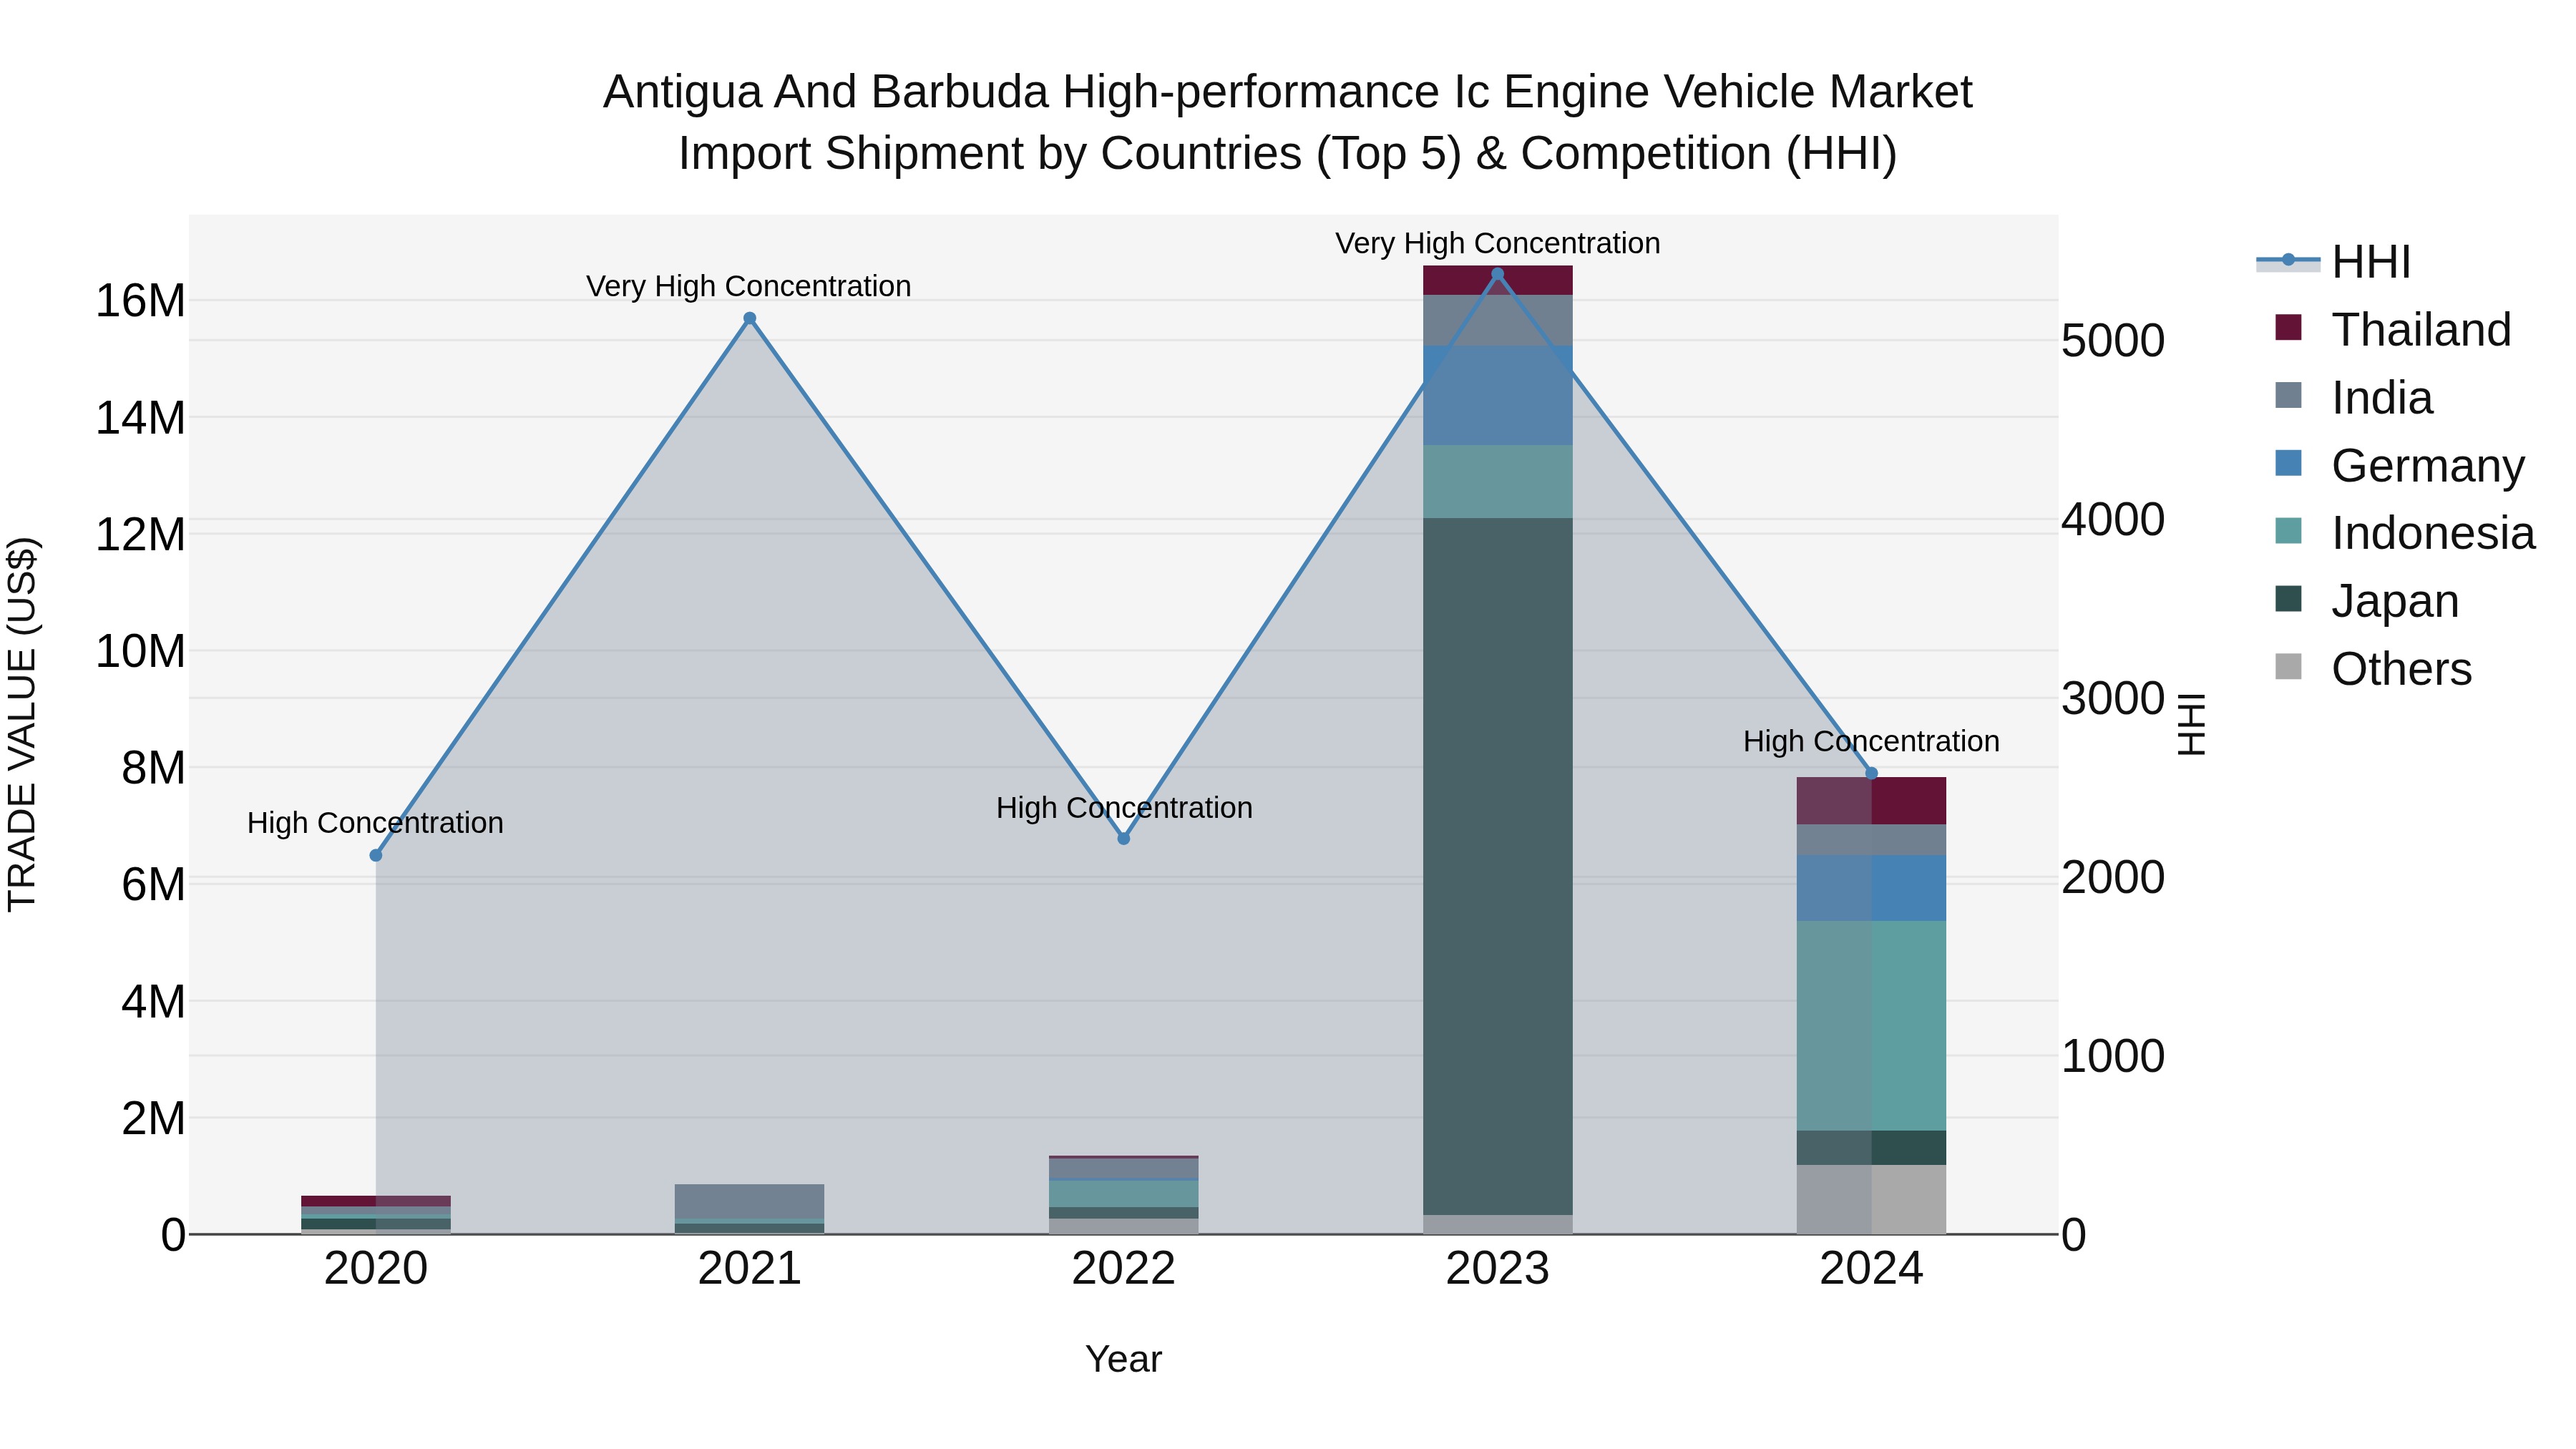The width and height of the screenshot is (2576, 1449).
Task: Click the 2020 x-axis tick label
Action: pos(376,1269)
